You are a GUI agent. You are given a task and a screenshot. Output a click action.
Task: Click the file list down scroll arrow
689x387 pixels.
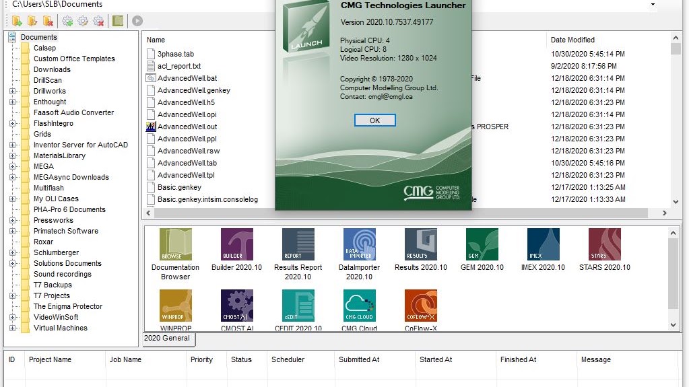(x=676, y=202)
